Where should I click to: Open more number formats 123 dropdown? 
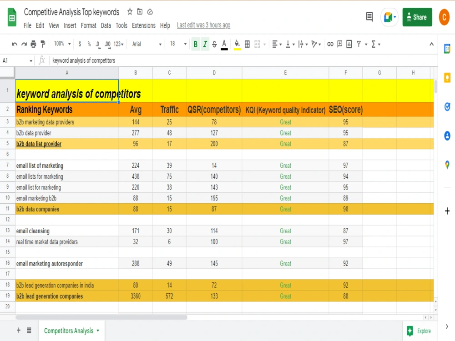[x=119, y=44]
